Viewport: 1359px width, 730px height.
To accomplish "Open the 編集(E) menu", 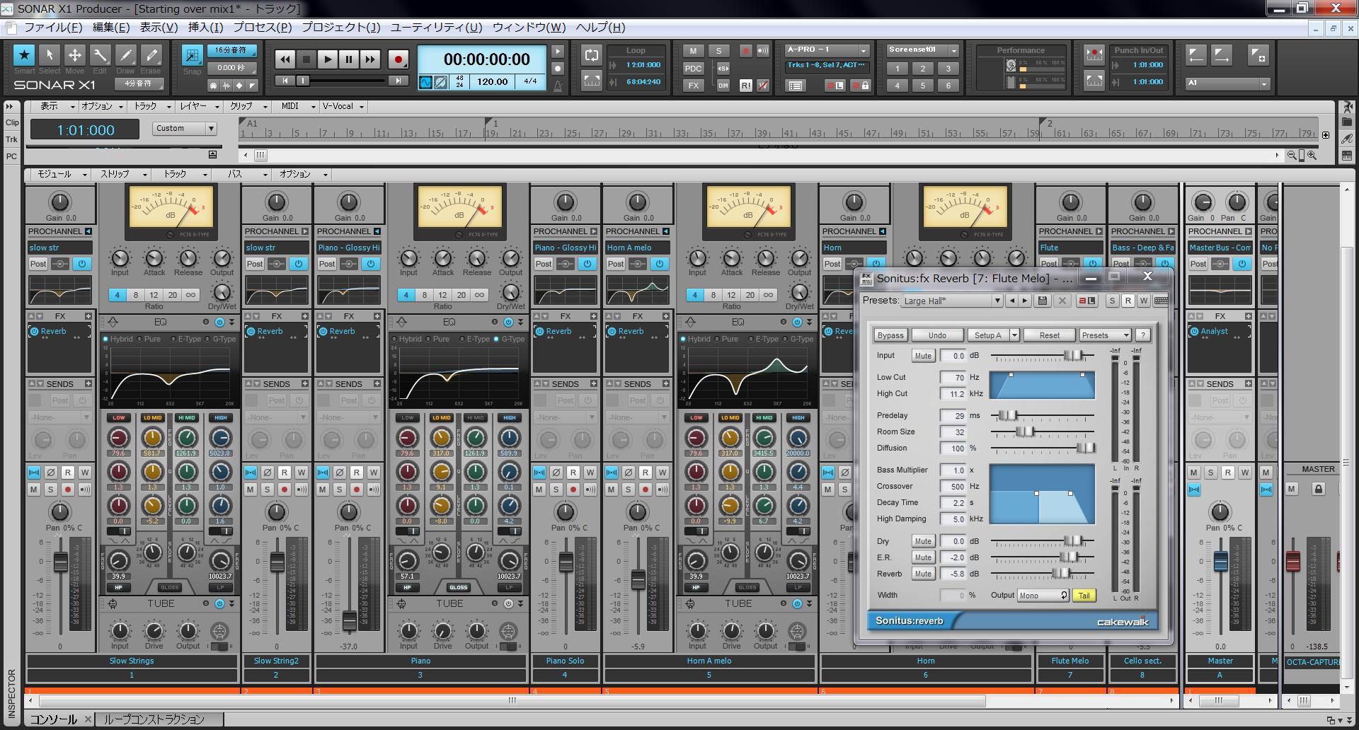I will tap(111, 28).
